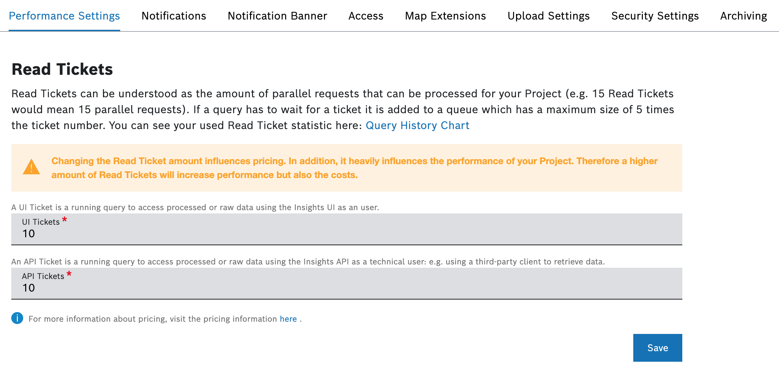Follow the pricing information 'here' link
779x370 pixels.
coord(288,319)
